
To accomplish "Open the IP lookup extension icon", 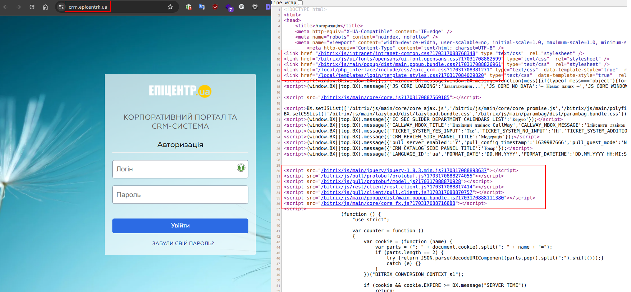I will pyautogui.click(x=241, y=7).
